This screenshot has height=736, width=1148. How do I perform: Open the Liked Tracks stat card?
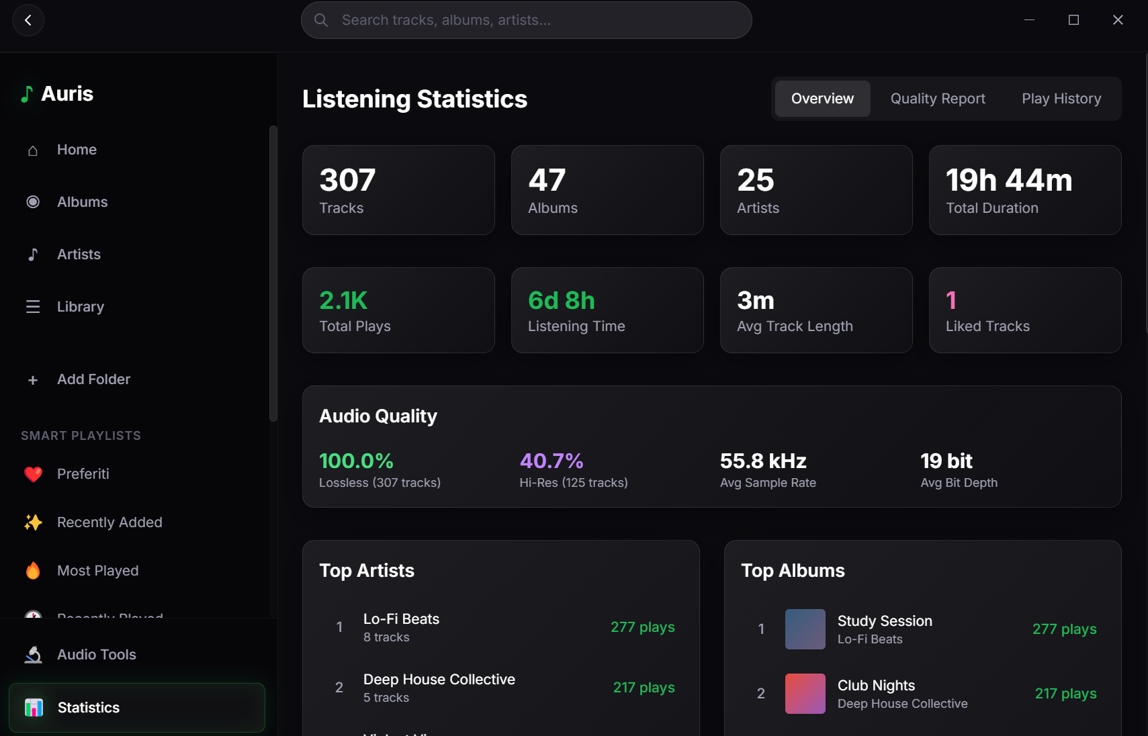point(1024,310)
